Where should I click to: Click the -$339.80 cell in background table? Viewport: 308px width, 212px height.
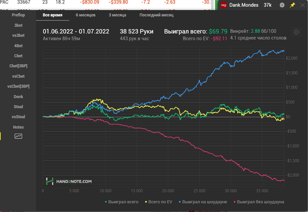[x=118, y=2]
